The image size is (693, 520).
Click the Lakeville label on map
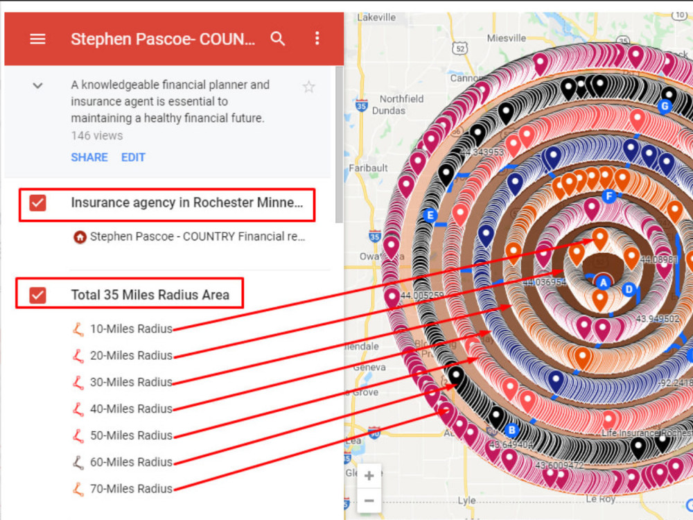376,17
